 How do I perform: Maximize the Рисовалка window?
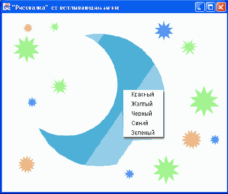click(x=210, y=7)
